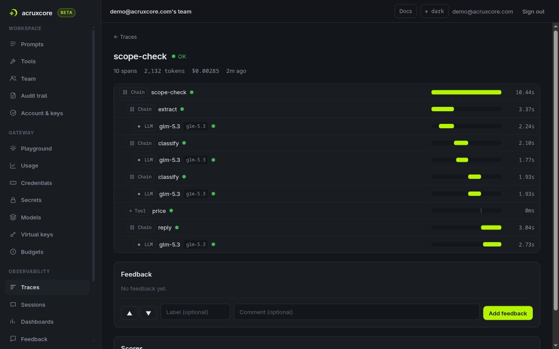Click the Playground lightbulb icon
Viewport: 559px width, 349px height.
13,148
